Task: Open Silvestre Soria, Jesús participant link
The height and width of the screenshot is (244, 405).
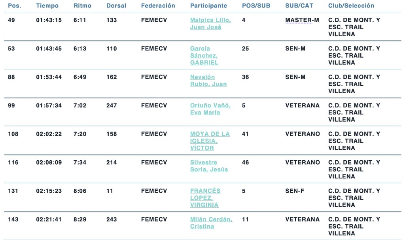Action: [x=209, y=166]
